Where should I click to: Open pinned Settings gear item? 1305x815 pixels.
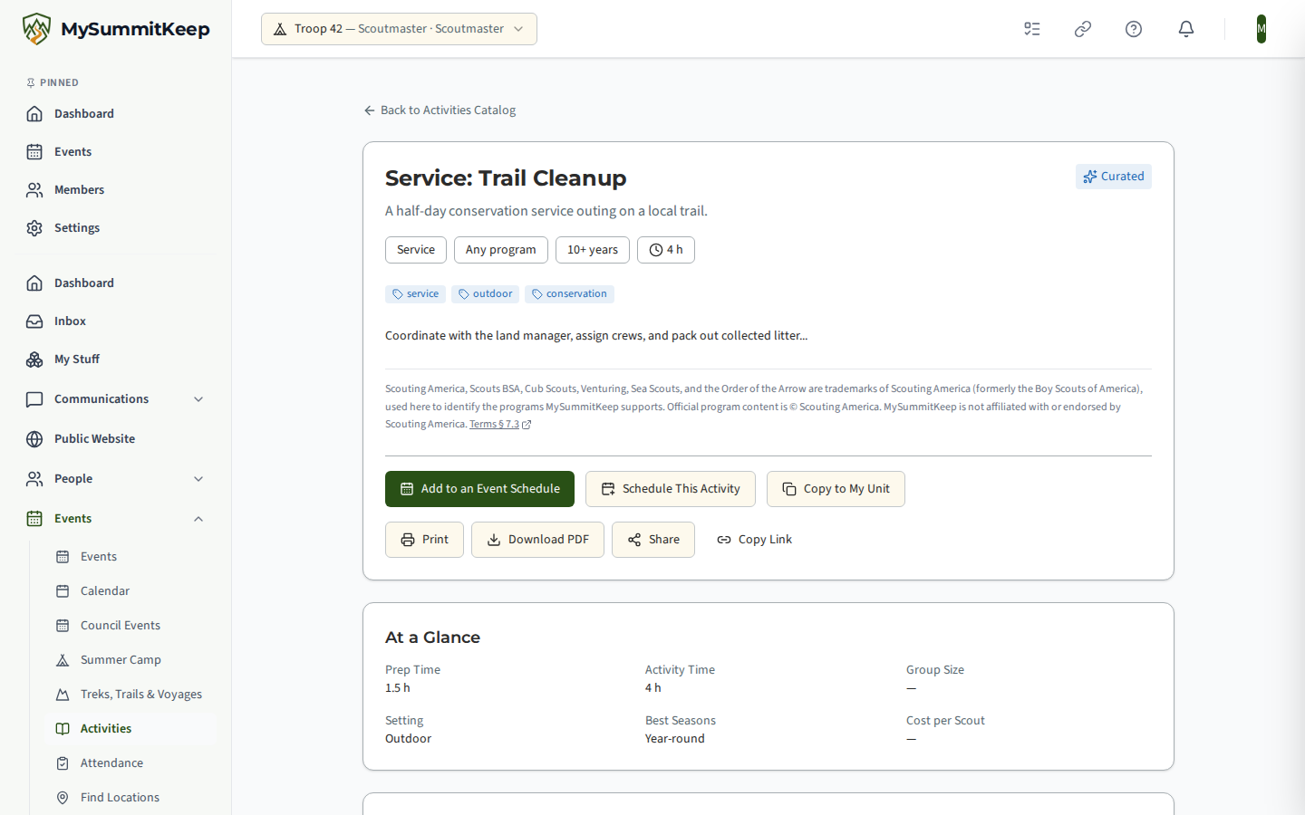pos(116,228)
